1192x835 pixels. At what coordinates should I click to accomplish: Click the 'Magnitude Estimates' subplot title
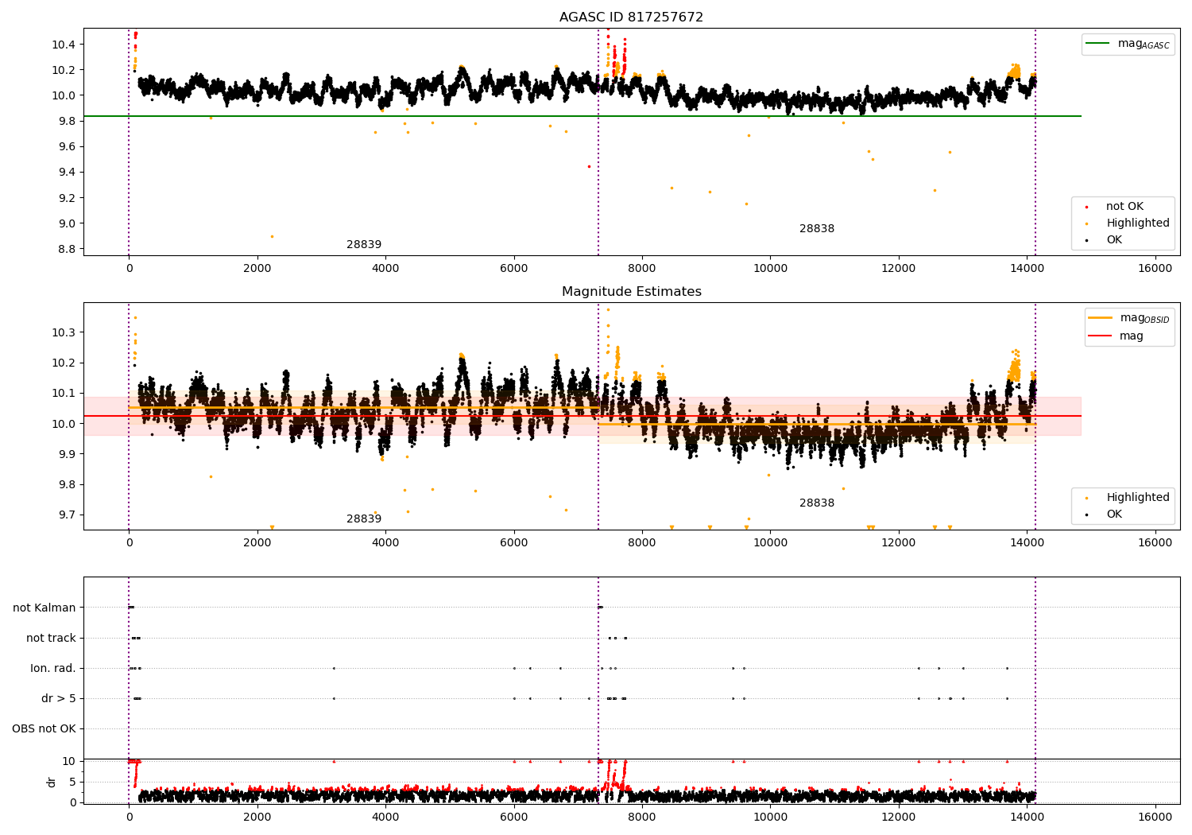click(631, 291)
